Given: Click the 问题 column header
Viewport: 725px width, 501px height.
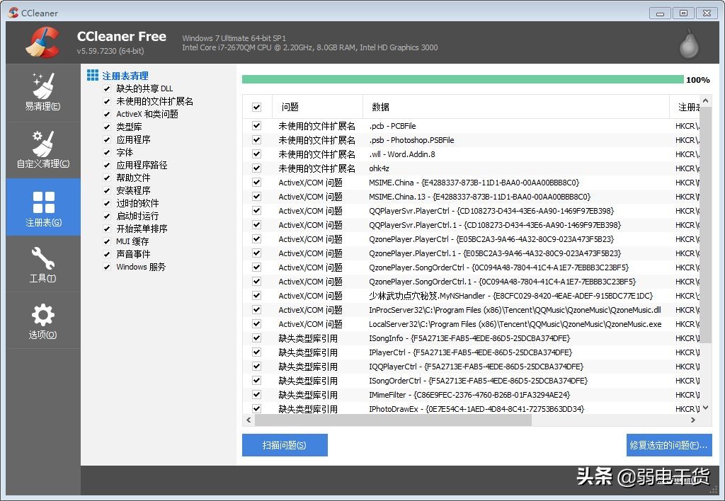Looking at the screenshot, I should click(290, 107).
